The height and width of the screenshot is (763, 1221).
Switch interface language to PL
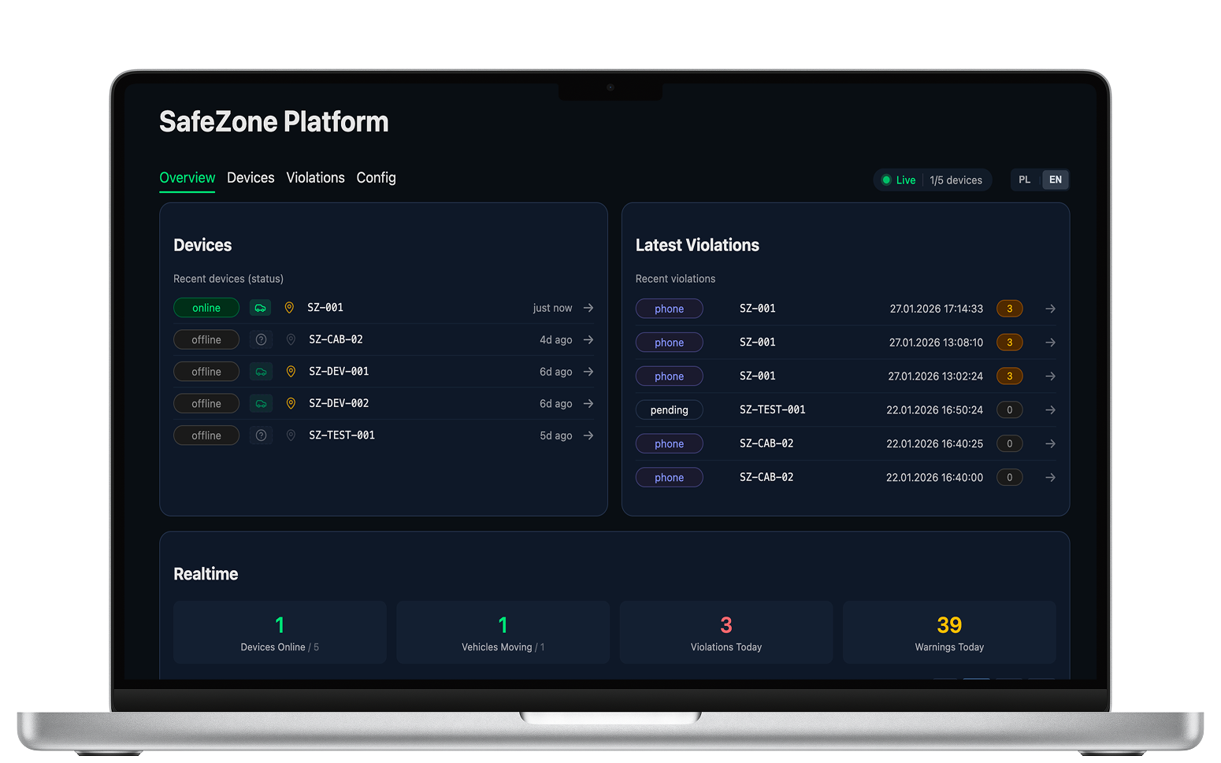(x=1024, y=180)
